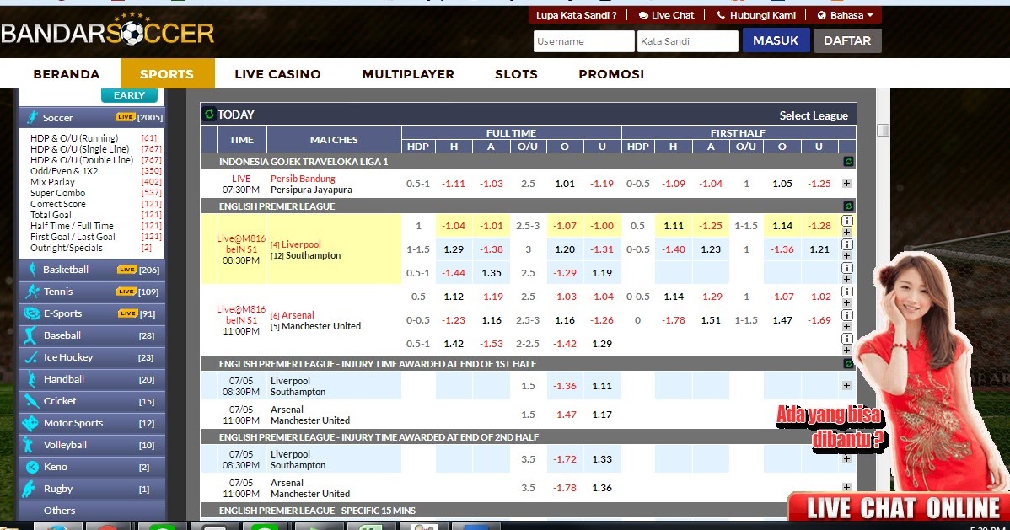Select Liverpool home odds -1.04
Screen dimensions: 1010x530
454,226
